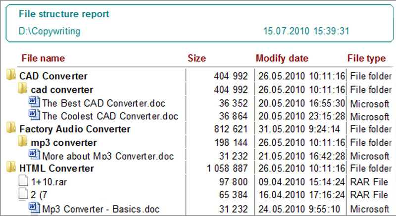The height and width of the screenshot is (216, 396).
Task: Click size value 65 384
Action: [233, 195]
